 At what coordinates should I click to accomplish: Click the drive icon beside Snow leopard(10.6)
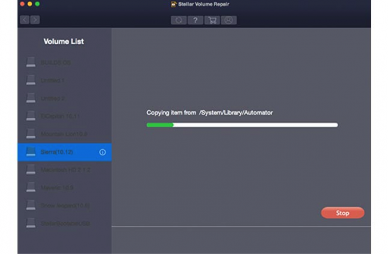pos(31,205)
